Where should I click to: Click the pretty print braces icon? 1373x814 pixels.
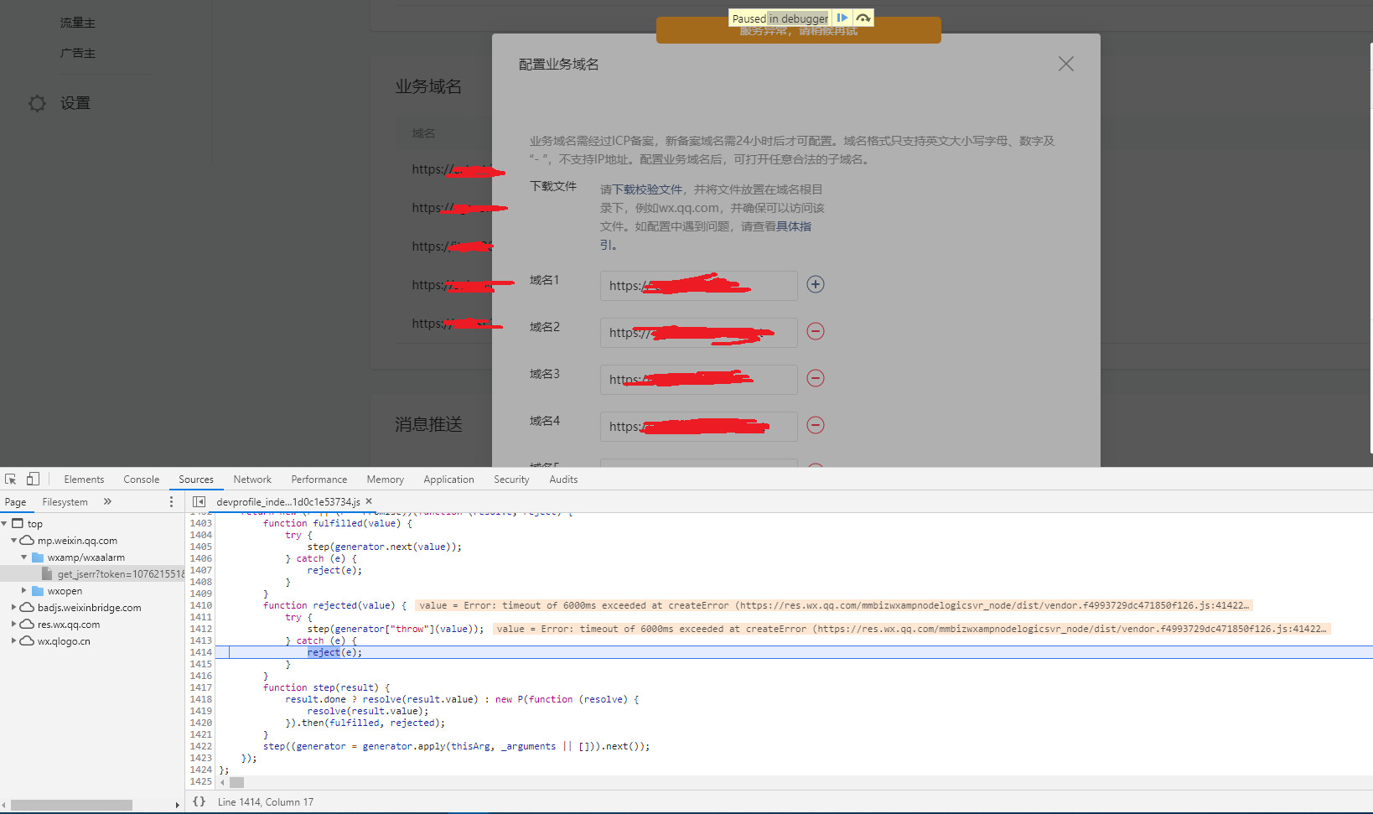pyautogui.click(x=199, y=801)
